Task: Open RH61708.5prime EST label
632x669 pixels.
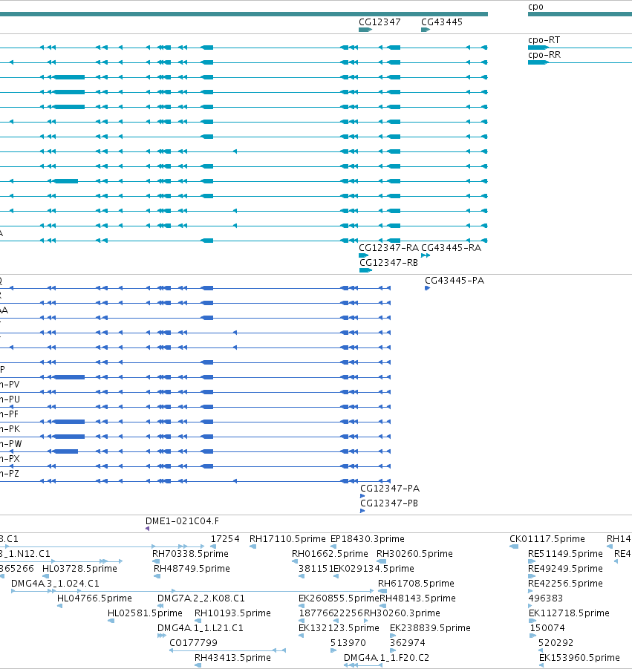Action: [416, 584]
